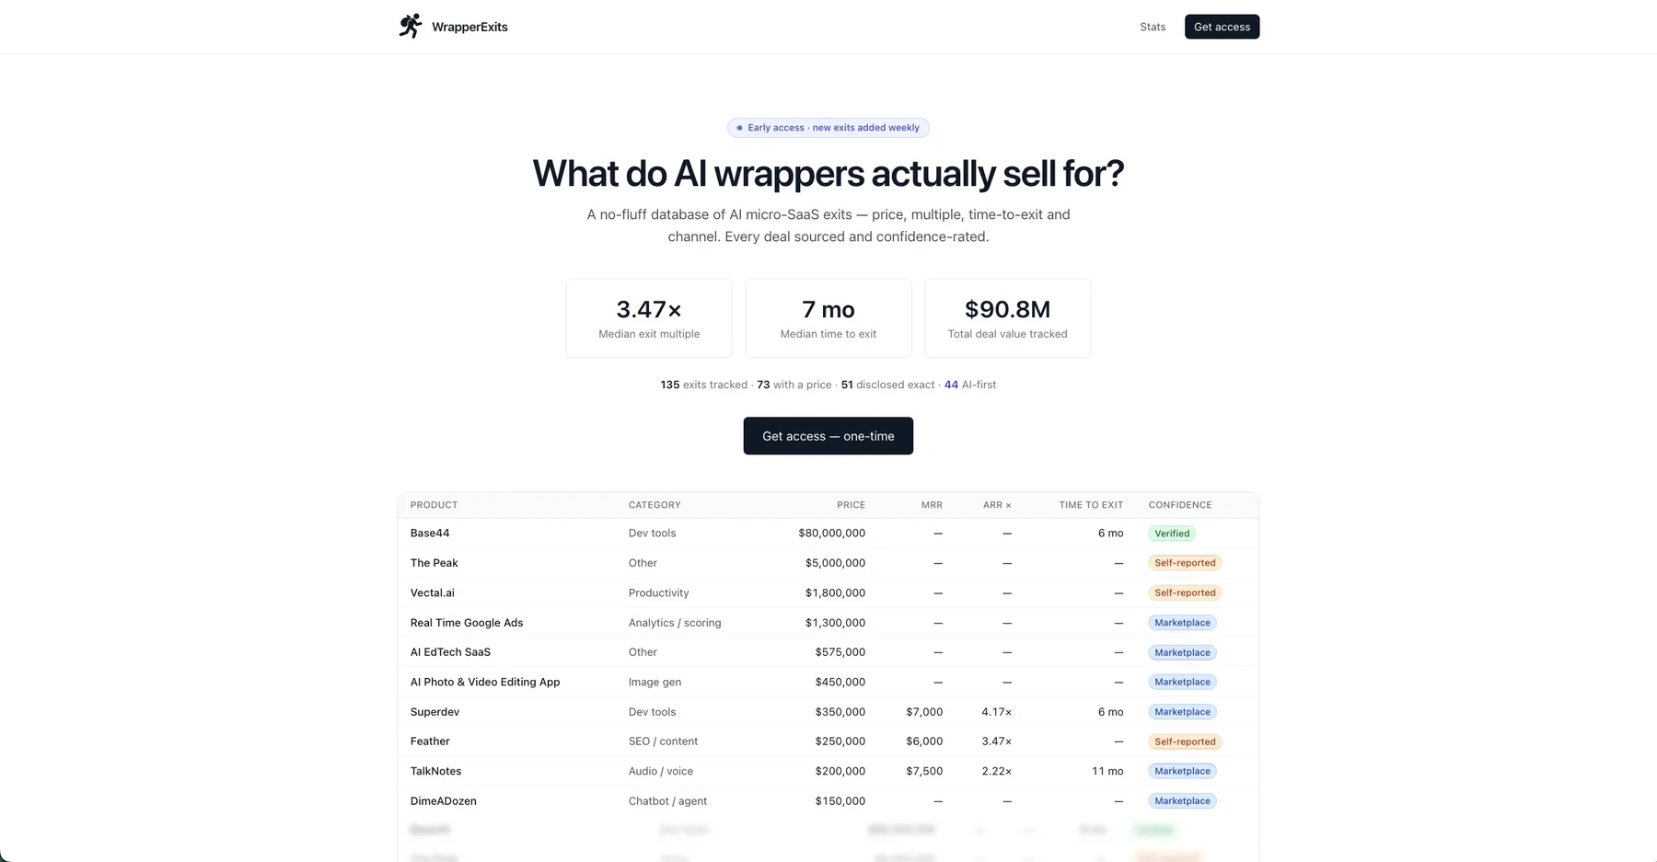1657x862 pixels.
Task: Select Real Time Google Ads product name
Action: click(x=467, y=623)
